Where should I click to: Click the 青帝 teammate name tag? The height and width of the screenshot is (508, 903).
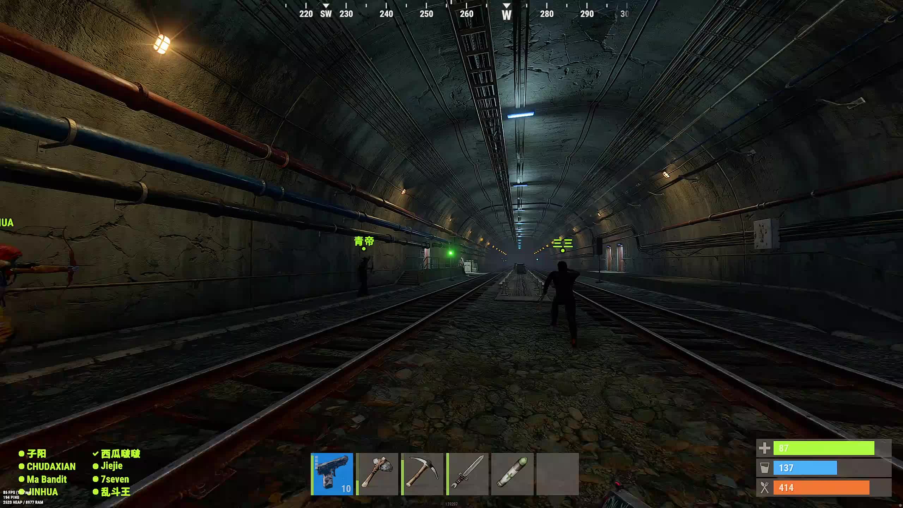[364, 241]
